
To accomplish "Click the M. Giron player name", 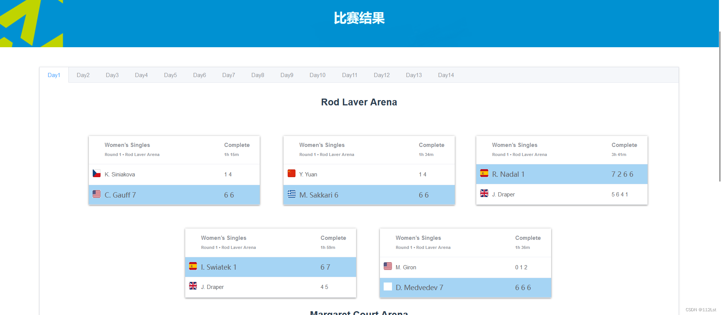I will pyautogui.click(x=406, y=267).
